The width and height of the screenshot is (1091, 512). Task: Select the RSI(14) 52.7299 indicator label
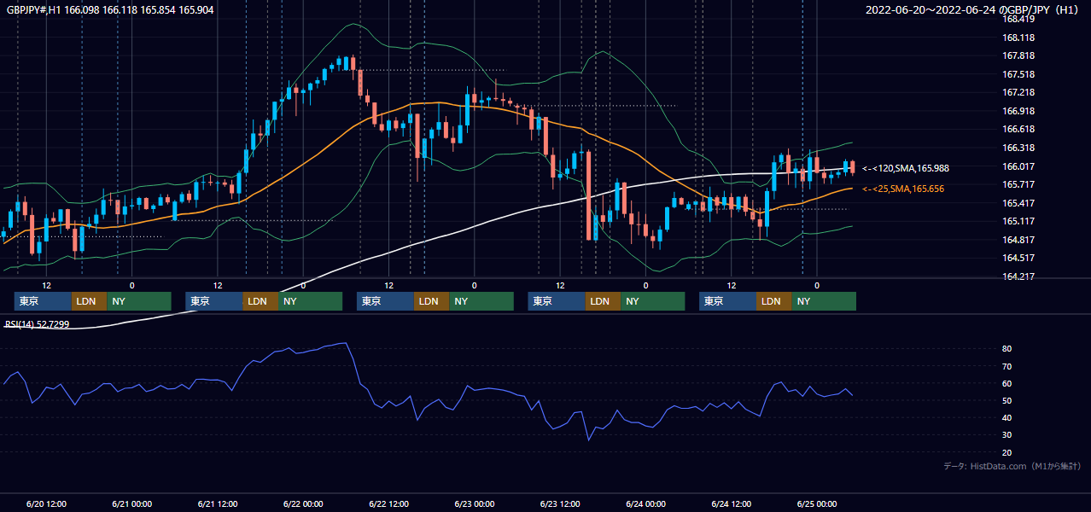click(x=38, y=324)
